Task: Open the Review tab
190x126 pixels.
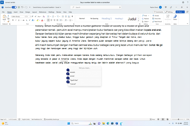Action: (59, 12)
